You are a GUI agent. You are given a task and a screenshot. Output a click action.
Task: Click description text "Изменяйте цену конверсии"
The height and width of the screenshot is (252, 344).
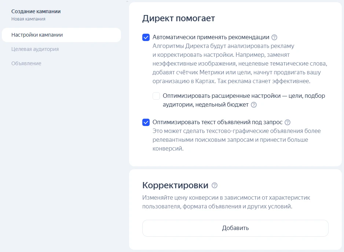(x=226, y=198)
